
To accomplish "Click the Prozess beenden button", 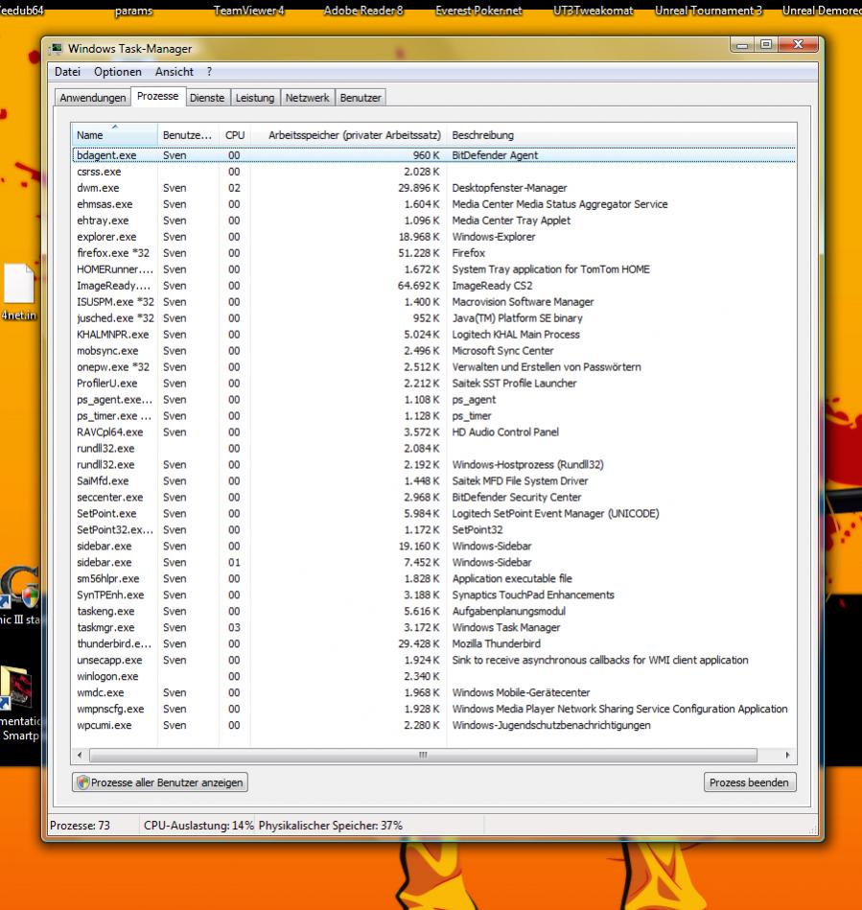I will coord(750,782).
